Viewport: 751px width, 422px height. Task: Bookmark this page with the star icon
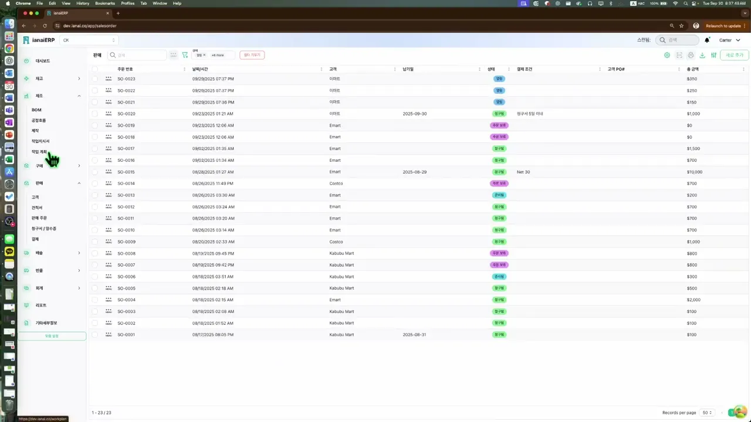pos(681,26)
